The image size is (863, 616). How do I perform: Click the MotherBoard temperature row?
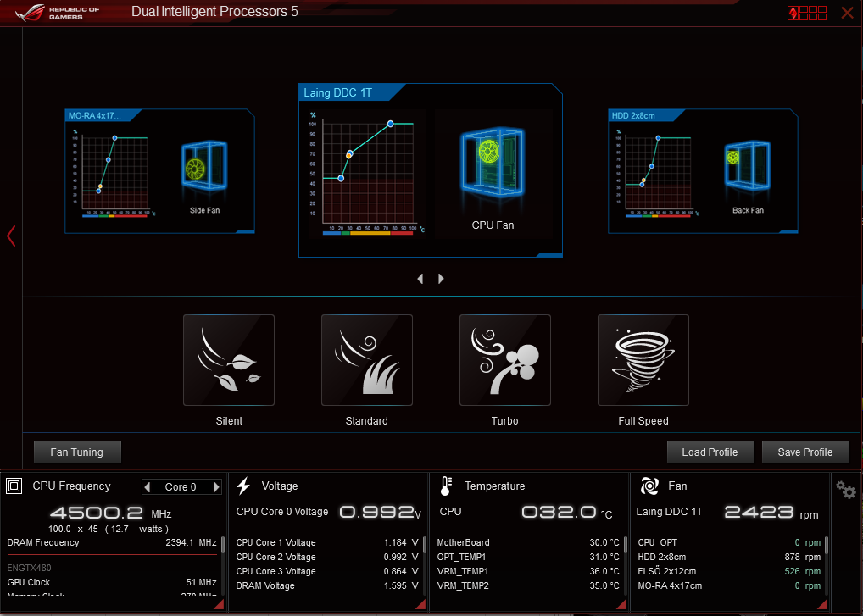[528, 542]
